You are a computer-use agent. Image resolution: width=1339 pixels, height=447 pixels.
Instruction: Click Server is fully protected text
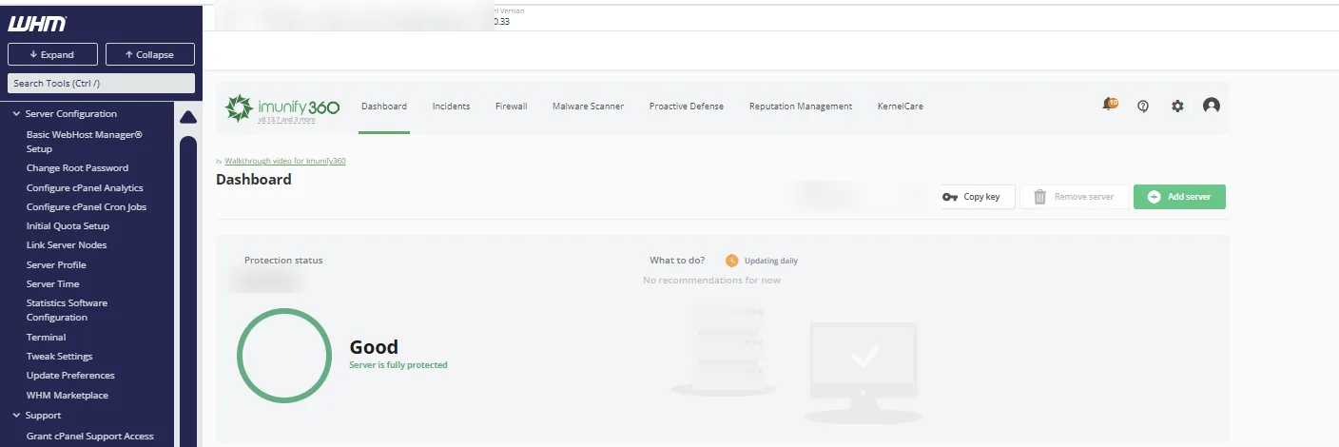click(398, 365)
